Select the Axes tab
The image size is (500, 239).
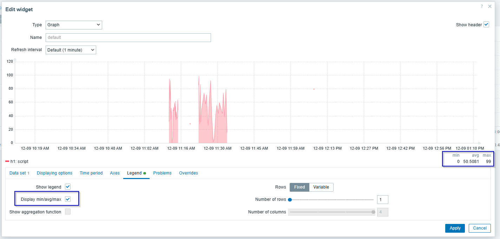pyautogui.click(x=115, y=173)
